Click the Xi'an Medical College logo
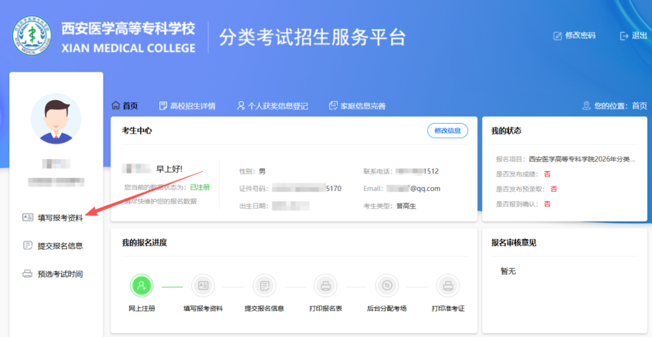Viewport: 652px width, 337px height. click(32, 37)
